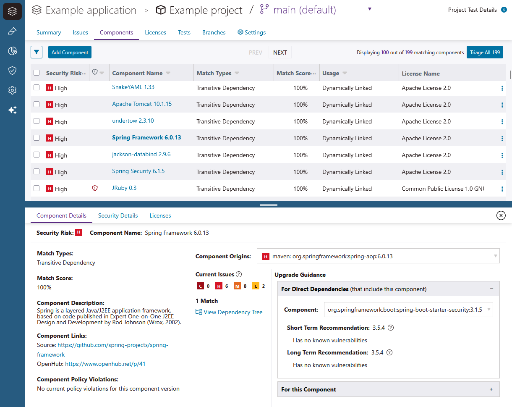Switch to the Licenses tab at top
This screenshot has width=512, height=407.
[155, 32]
